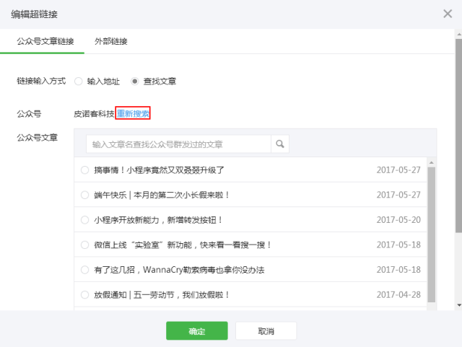Screen dimensions: 462x347
Task: Click the 重新搜索 link
Action: [x=133, y=114]
